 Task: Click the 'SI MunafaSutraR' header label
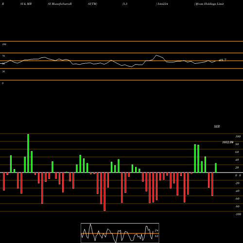(60, 4)
